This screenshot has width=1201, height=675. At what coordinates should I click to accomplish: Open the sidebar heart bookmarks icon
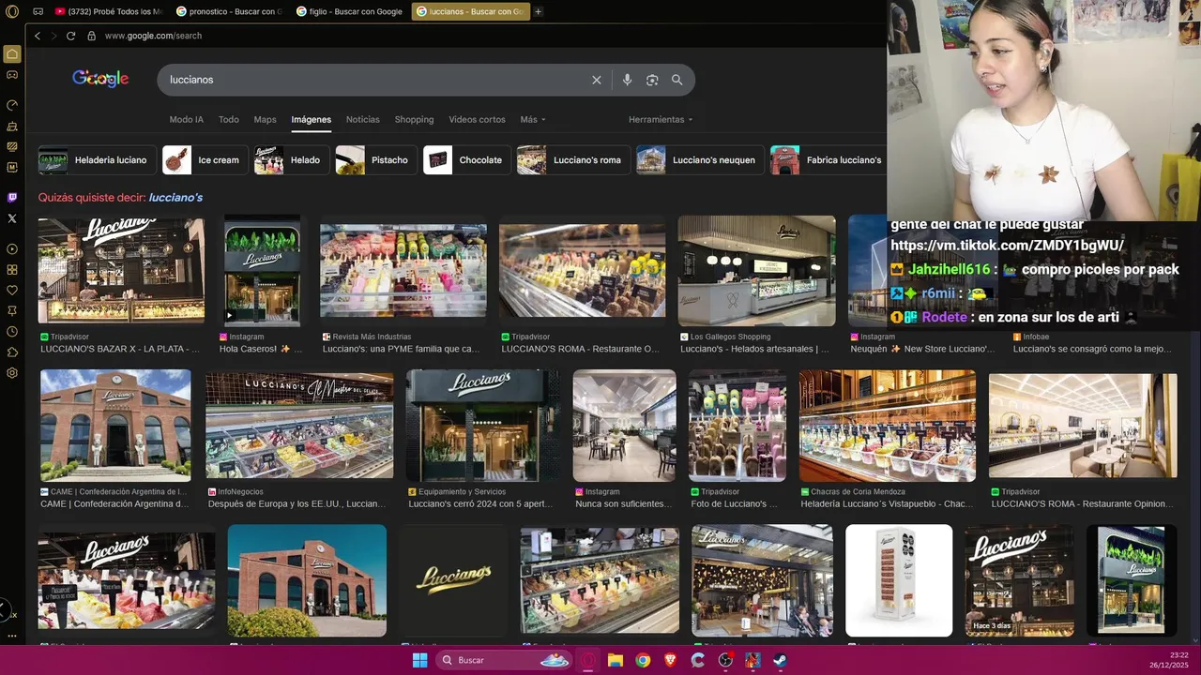tap(12, 291)
